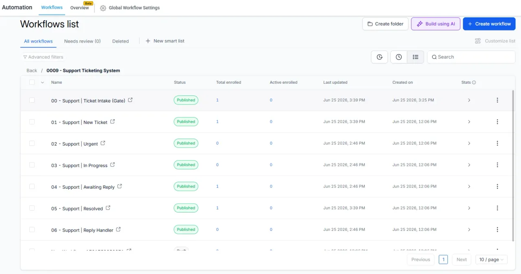Click Total enrolled count for 05 Resolved
This screenshot has width=521, height=274.
click(217, 208)
